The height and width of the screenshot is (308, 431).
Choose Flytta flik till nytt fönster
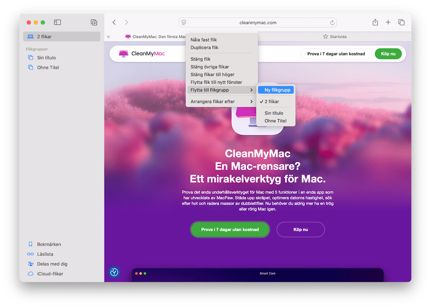pos(222,83)
